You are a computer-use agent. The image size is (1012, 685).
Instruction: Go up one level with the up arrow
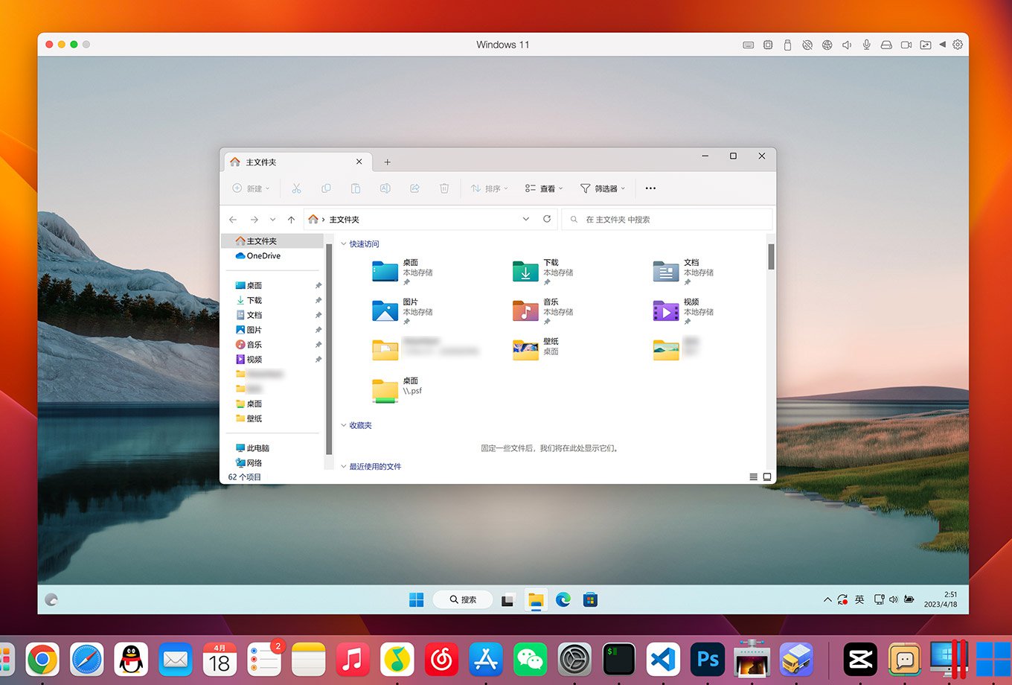tap(291, 219)
